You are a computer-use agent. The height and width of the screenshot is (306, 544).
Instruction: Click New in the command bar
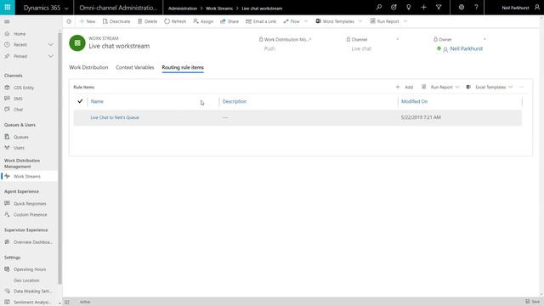87,21
